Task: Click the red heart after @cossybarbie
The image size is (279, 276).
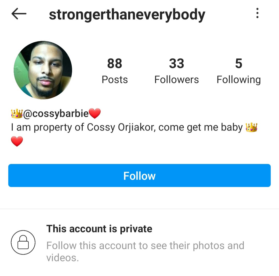Action: point(95,113)
